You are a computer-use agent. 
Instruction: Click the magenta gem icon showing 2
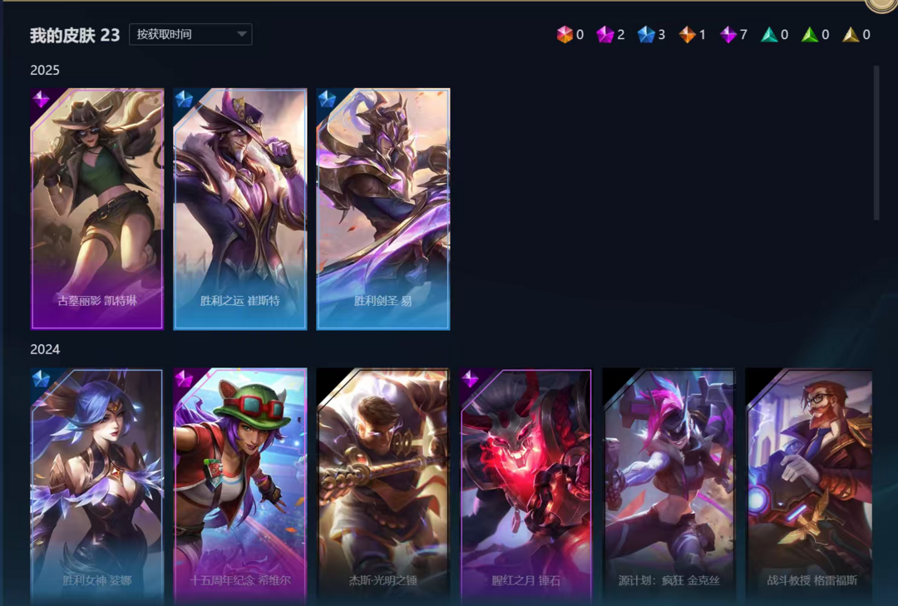(x=604, y=34)
